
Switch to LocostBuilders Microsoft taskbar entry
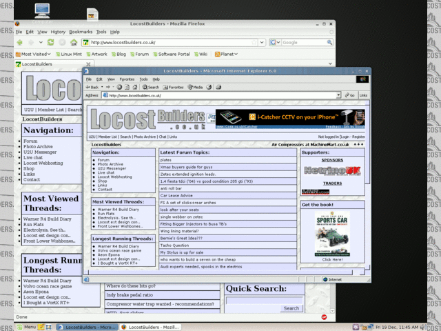[x=88, y=327]
